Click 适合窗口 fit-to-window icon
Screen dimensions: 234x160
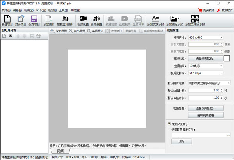pyautogui.click(x=114, y=31)
